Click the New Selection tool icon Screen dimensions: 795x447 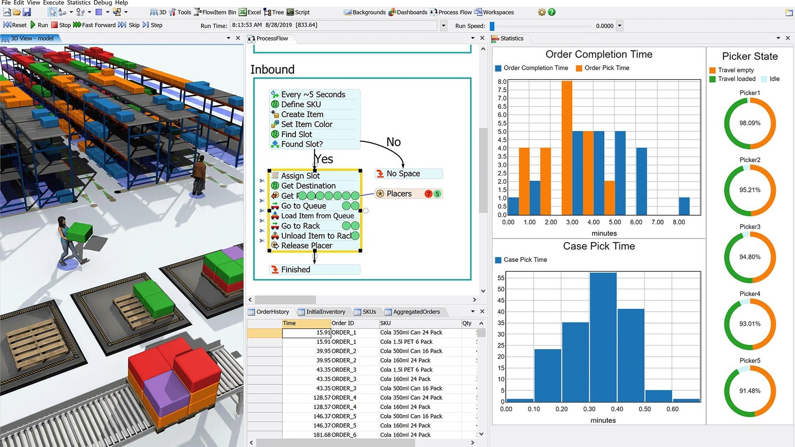pos(117,12)
